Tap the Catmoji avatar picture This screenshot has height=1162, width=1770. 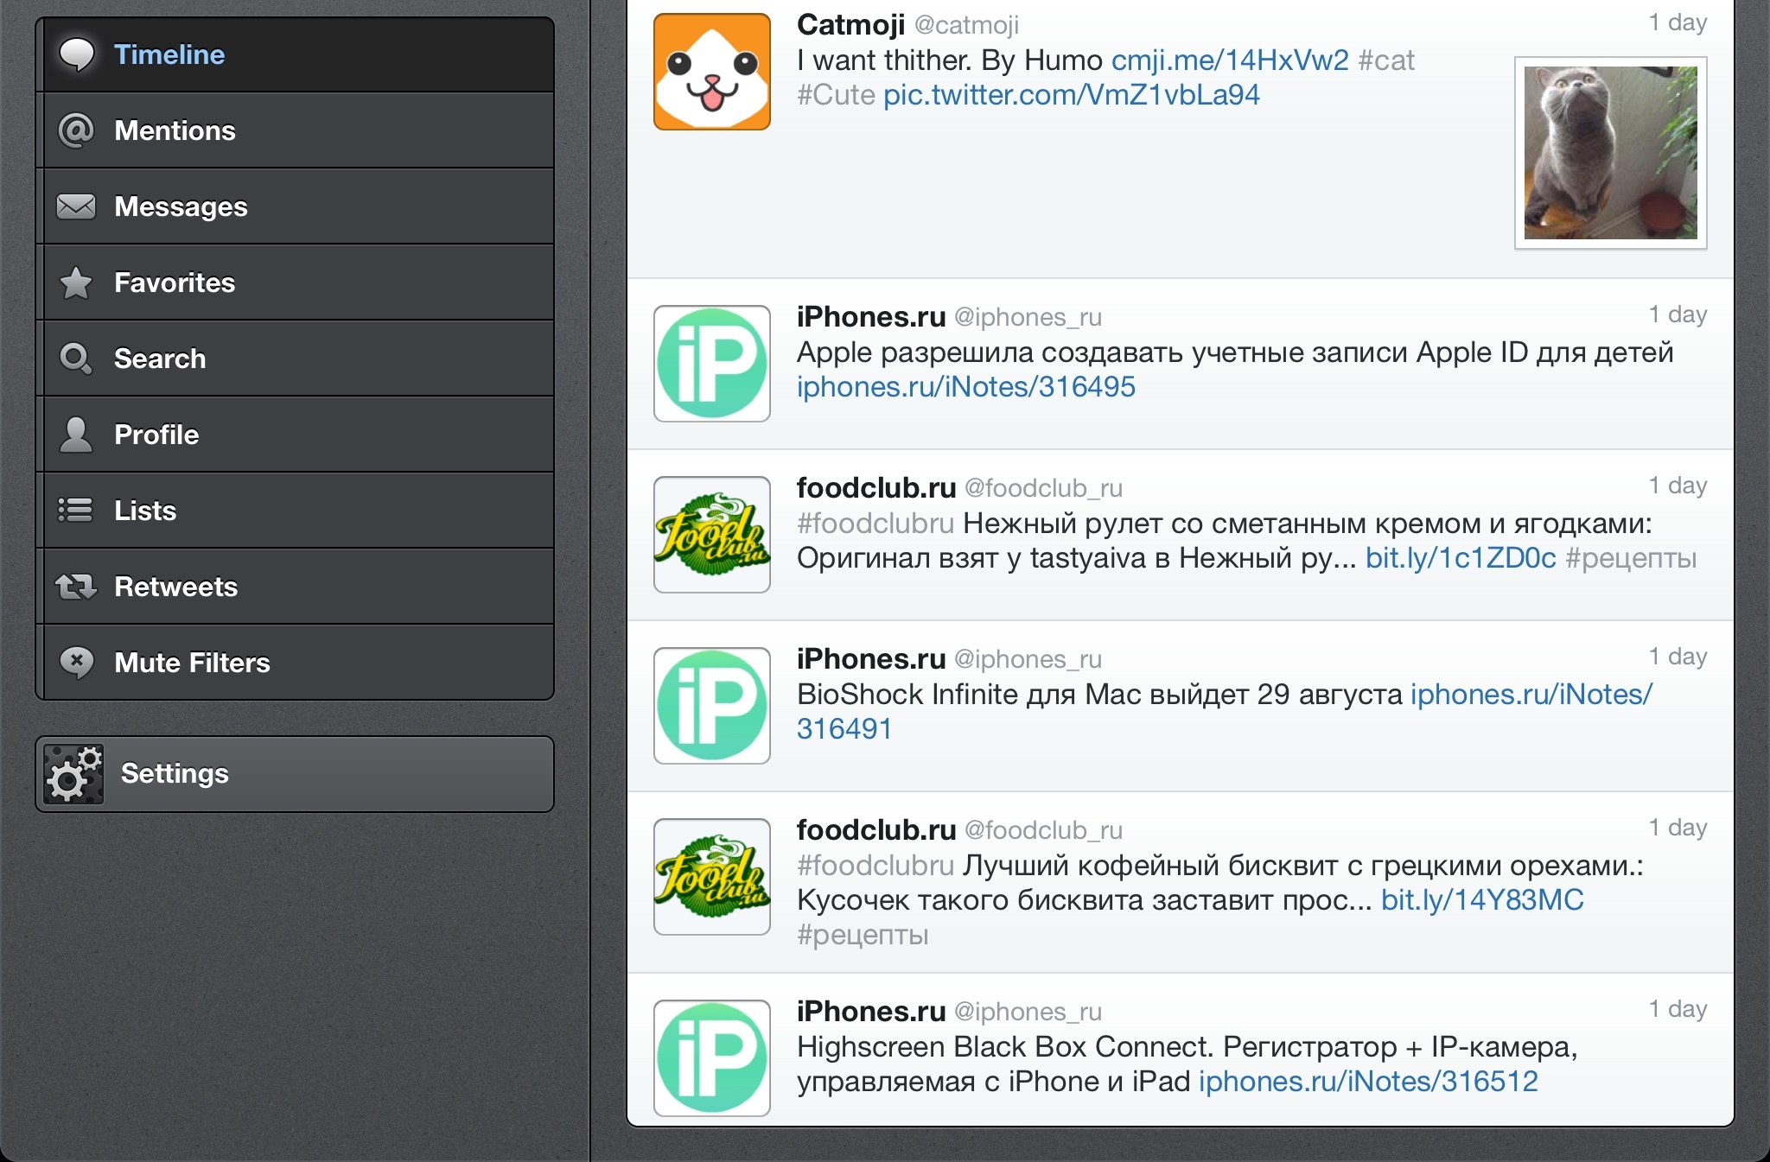711,72
